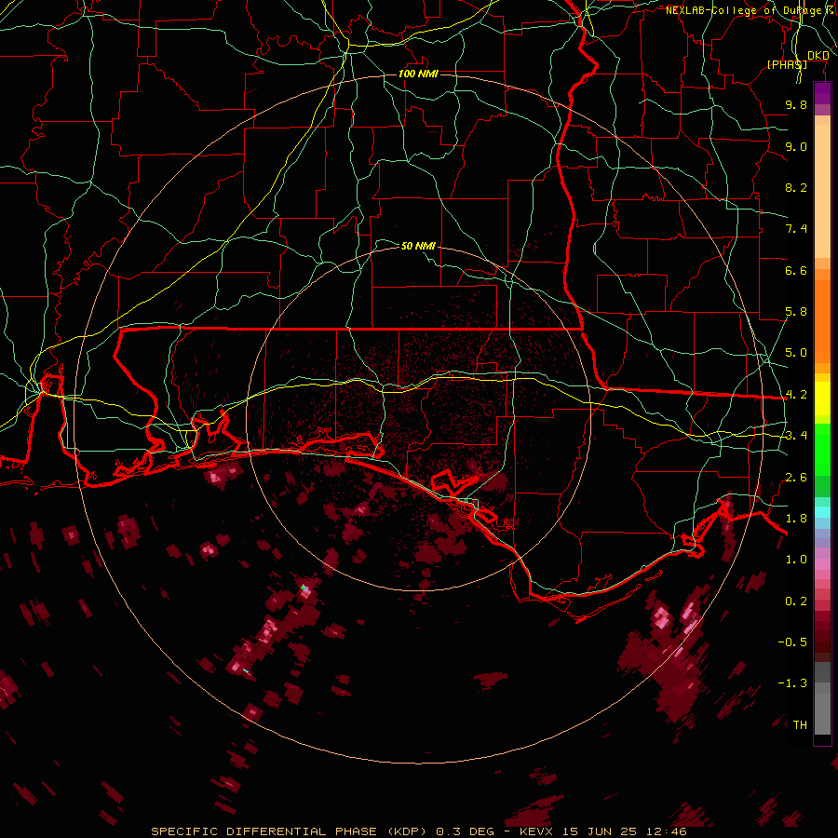The image size is (838, 838).
Task: Select the 9.0 value on the scale
Action: 796,146
